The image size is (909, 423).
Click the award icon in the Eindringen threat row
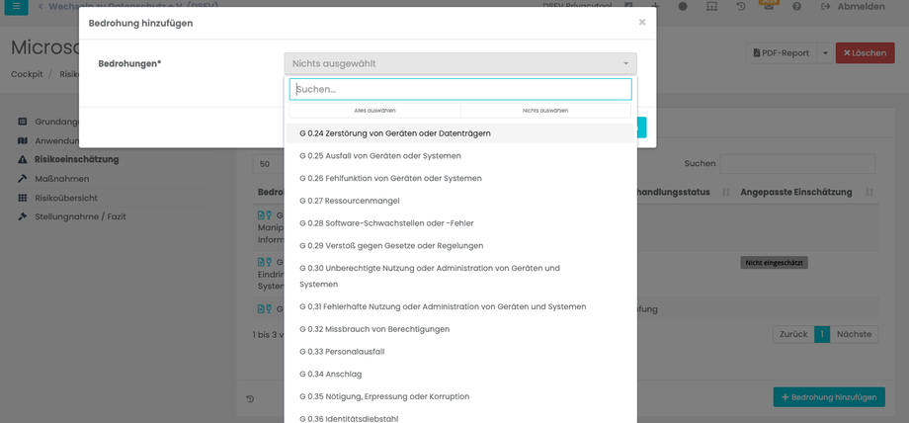coord(269,262)
